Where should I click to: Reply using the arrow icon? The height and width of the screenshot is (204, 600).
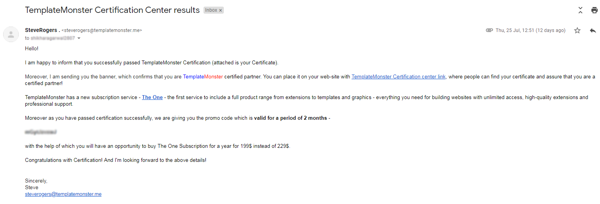[x=593, y=30]
